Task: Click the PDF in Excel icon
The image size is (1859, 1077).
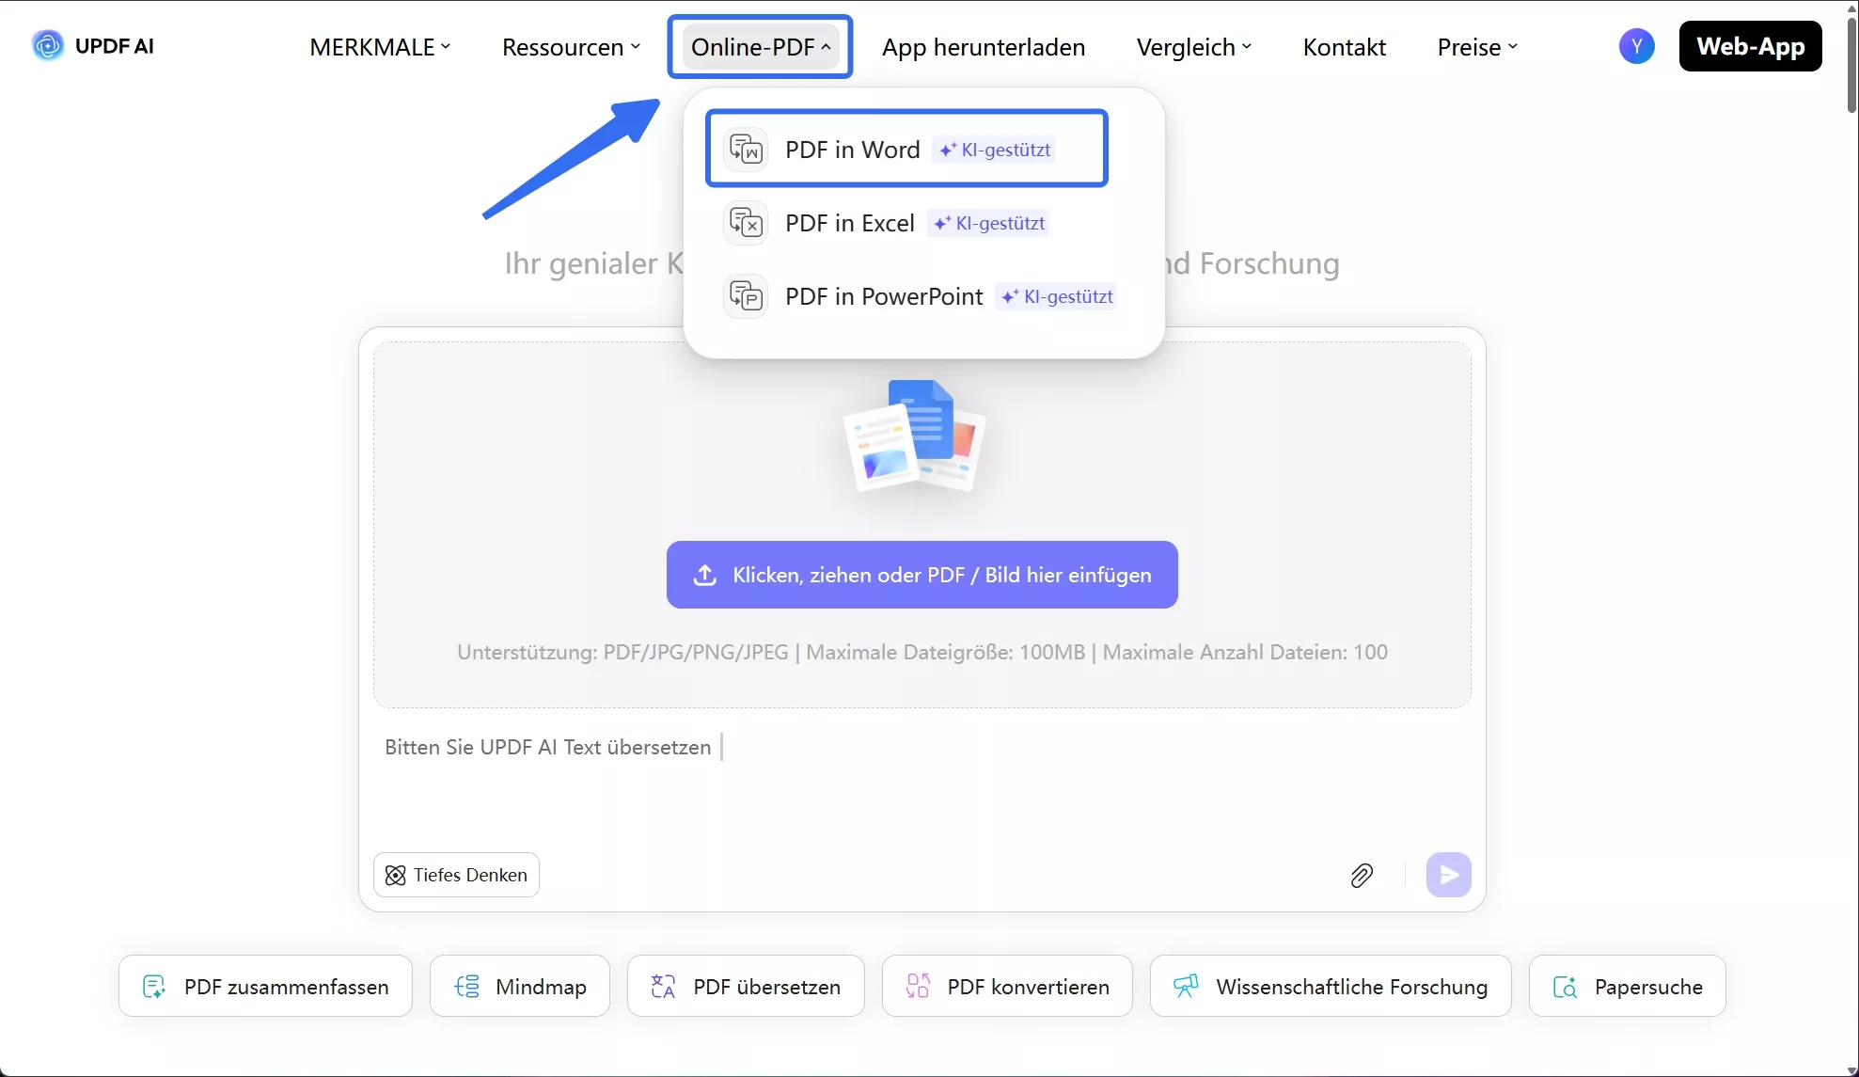Action: coord(745,222)
